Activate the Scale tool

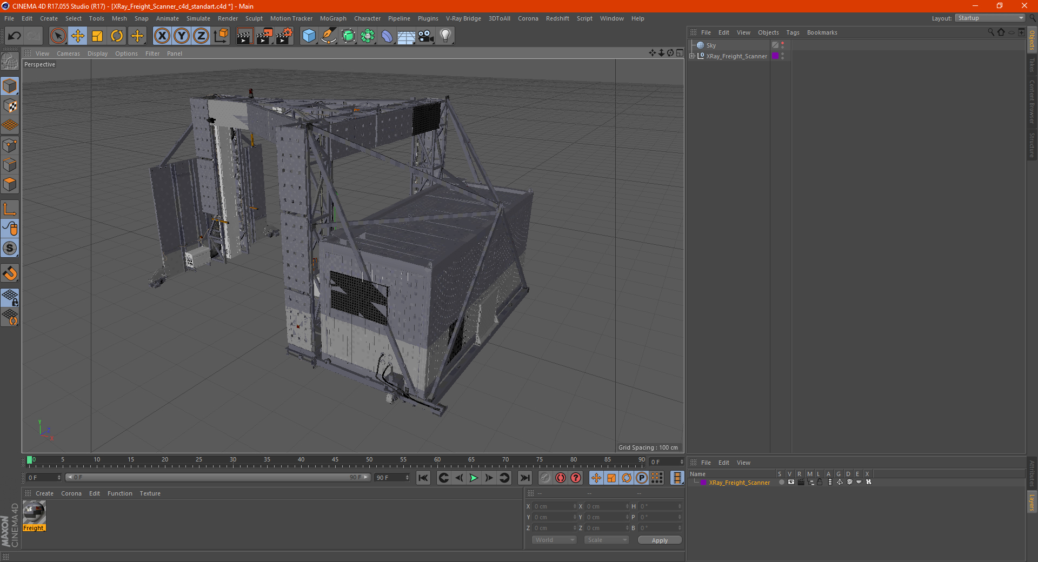click(97, 36)
